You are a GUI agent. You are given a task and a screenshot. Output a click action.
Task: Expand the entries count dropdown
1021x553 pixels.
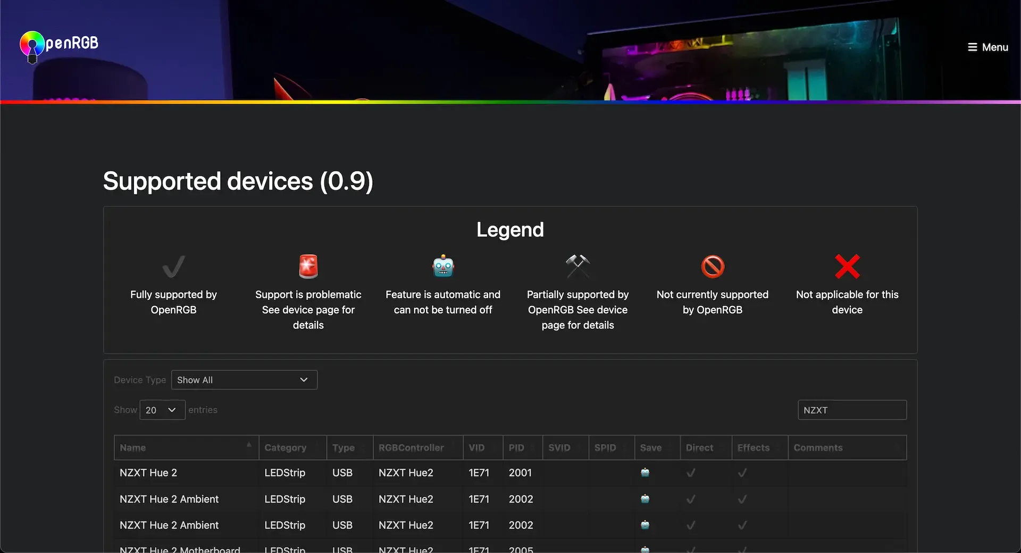(x=162, y=410)
